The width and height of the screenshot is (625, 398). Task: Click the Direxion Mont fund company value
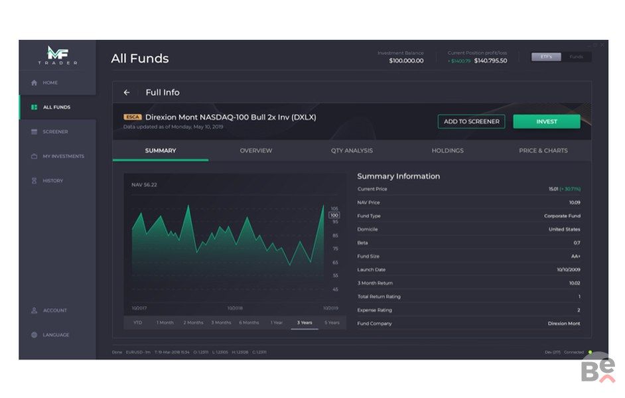click(564, 324)
